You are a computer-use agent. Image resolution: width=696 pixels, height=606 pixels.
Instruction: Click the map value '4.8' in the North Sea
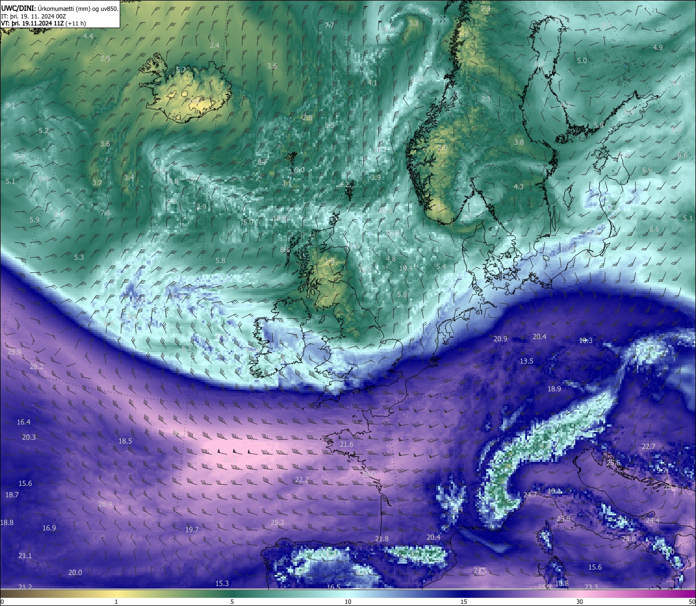coord(390,259)
